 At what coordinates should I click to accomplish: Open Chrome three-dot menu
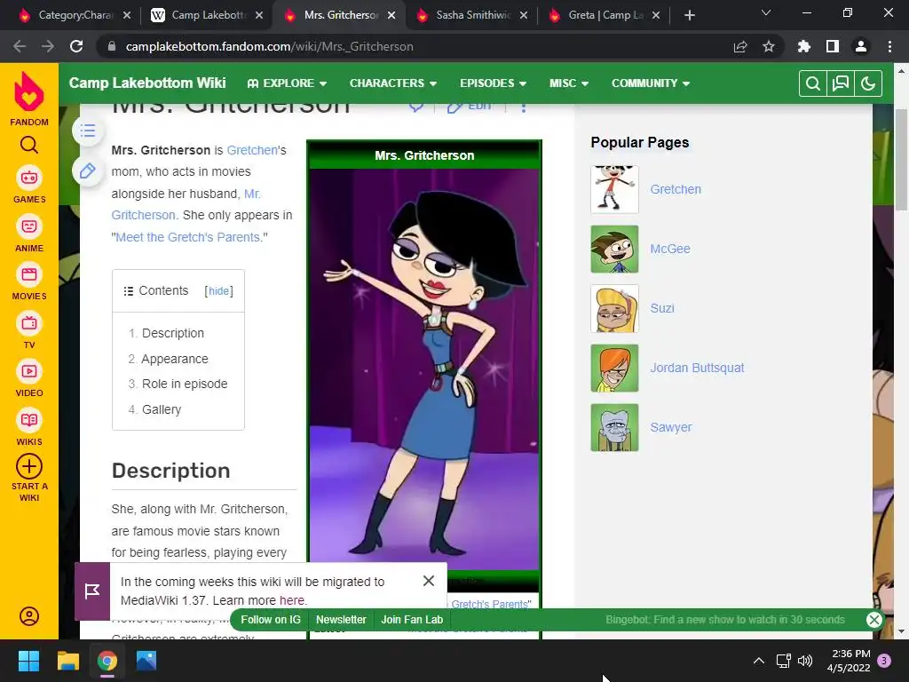(889, 46)
